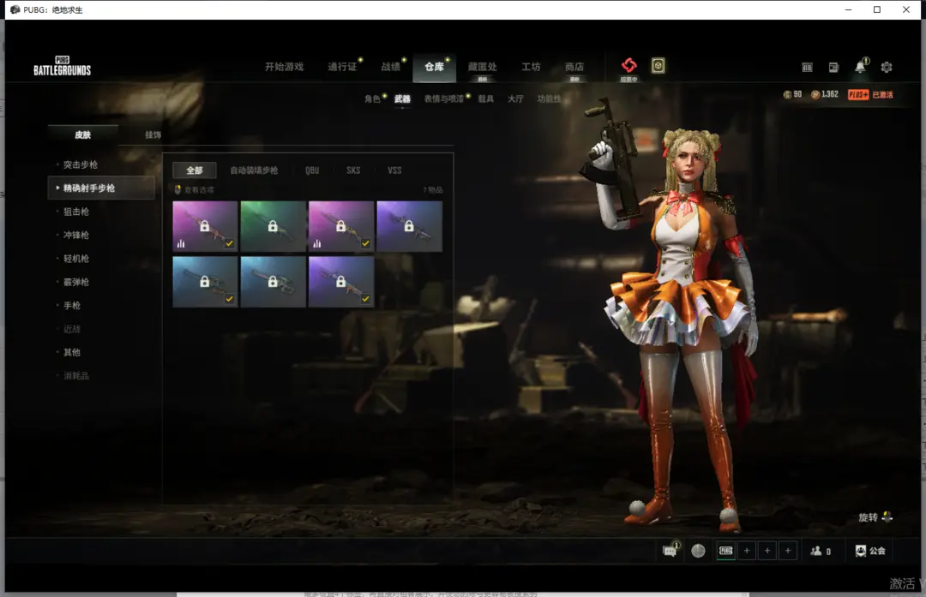The height and width of the screenshot is (597, 926).
Task: Select the last skin thumbnail in first row
Action: [409, 226]
